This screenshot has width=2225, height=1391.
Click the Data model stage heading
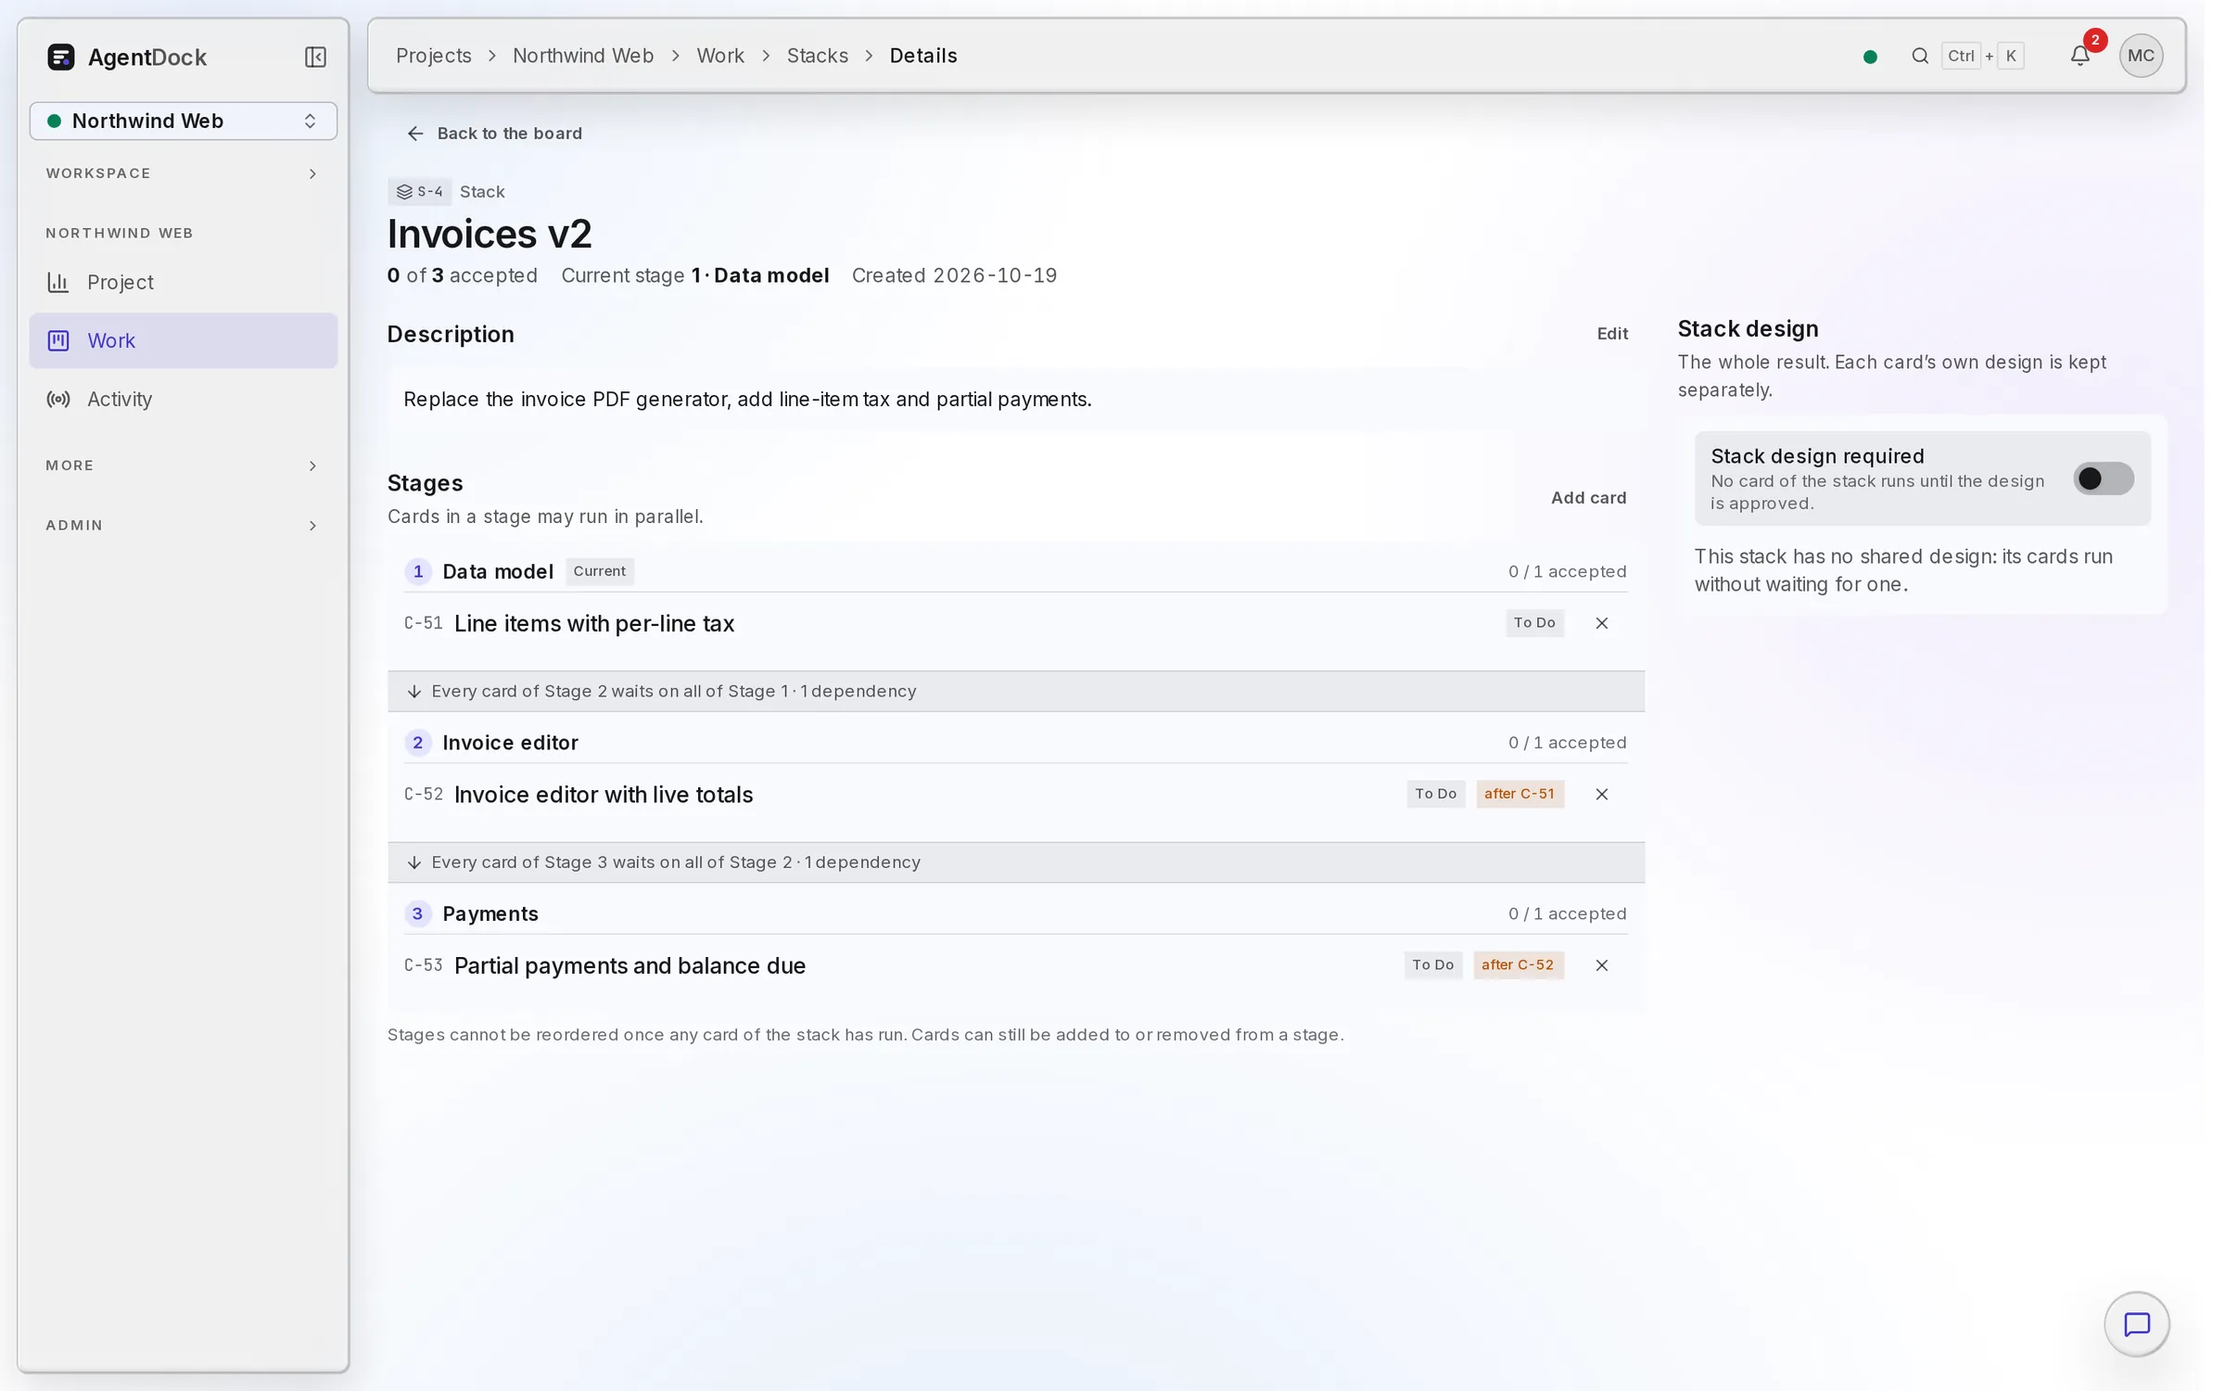[x=498, y=572]
